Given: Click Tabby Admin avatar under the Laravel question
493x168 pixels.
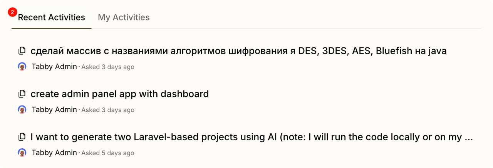Looking at the screenshot, I should [22, 153].
